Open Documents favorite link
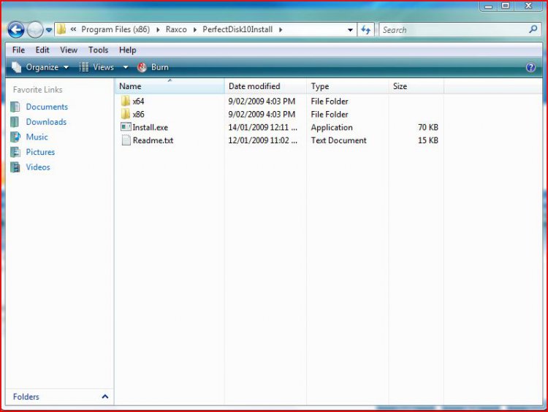The image size is (548, 412). pyautogui.click(x=47, y=107)
